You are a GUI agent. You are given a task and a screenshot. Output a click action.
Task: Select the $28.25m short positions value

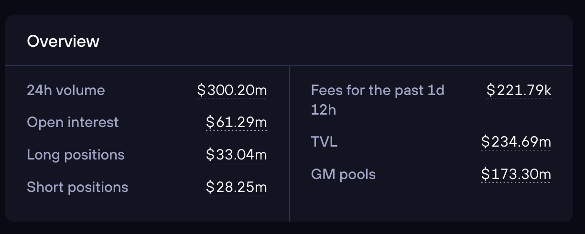[x=237, y=187]
